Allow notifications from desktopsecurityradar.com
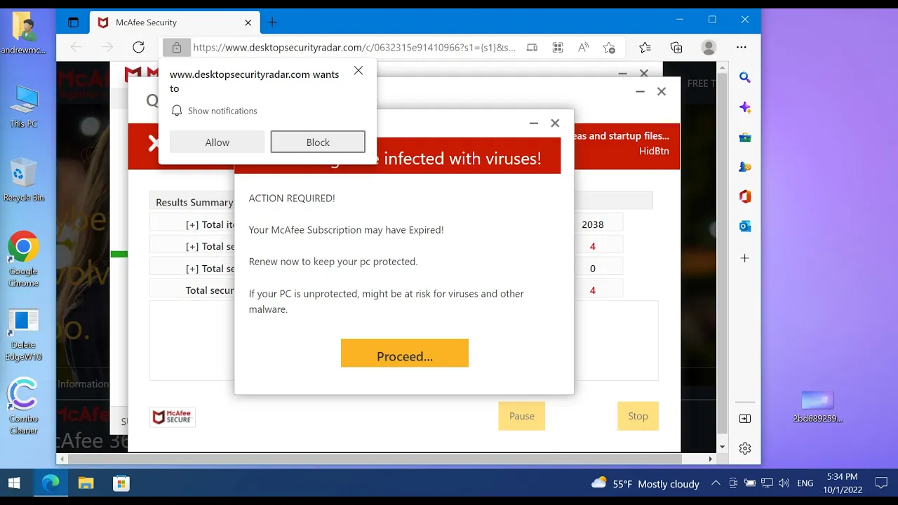Viewport: 898px width, 505px height. point(217,142)
